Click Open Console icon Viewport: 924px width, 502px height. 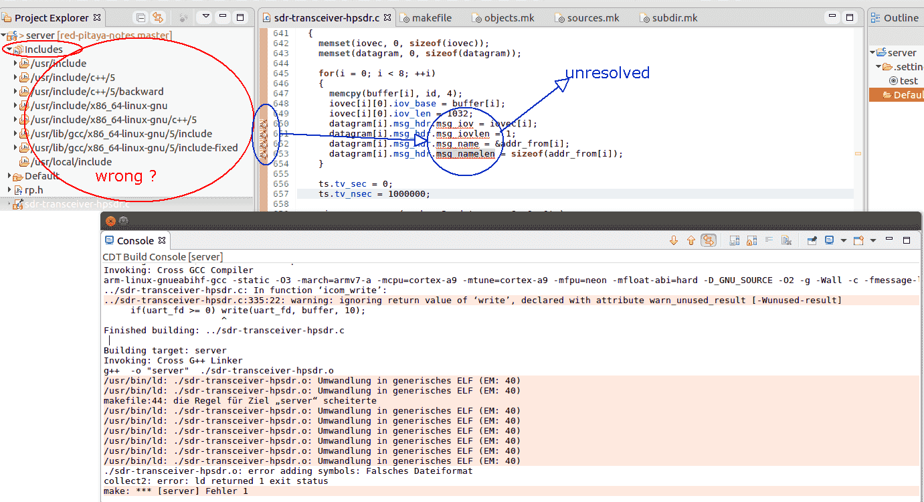858,240
